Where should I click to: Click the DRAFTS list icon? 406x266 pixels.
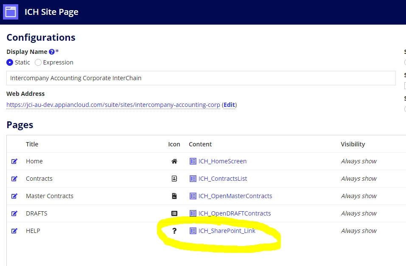[x=174, y=213]
